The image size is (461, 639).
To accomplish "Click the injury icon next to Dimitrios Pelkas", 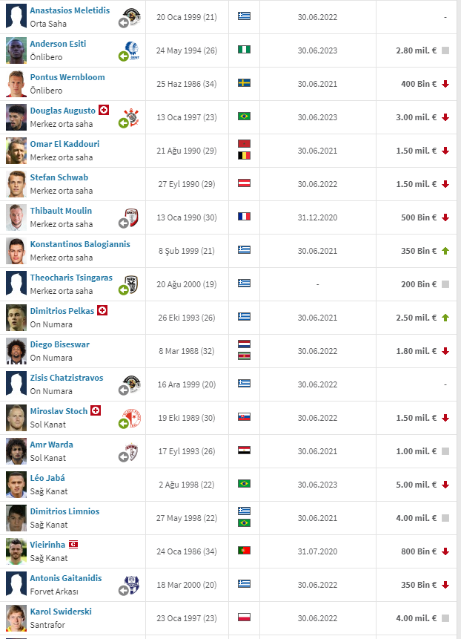I will tap(102, 310).
